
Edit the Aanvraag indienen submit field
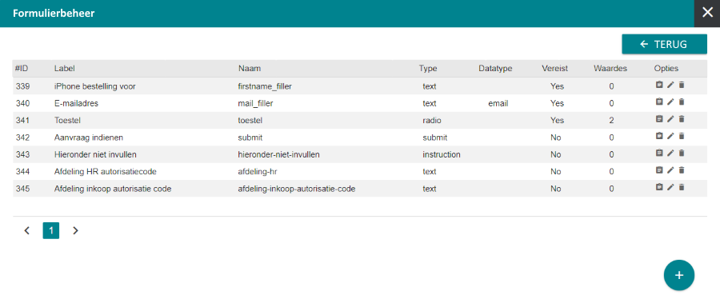coord(670,136)
